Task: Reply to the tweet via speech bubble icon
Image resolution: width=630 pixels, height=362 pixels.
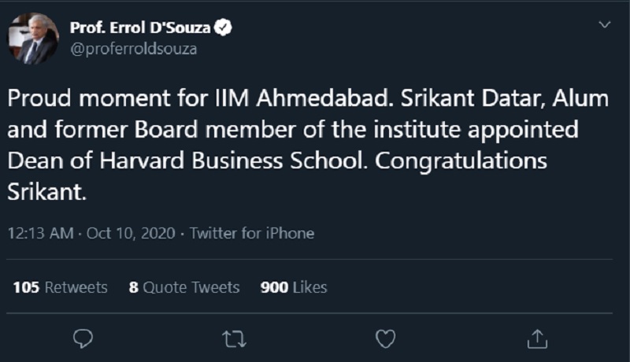Action: coord(83,338)
